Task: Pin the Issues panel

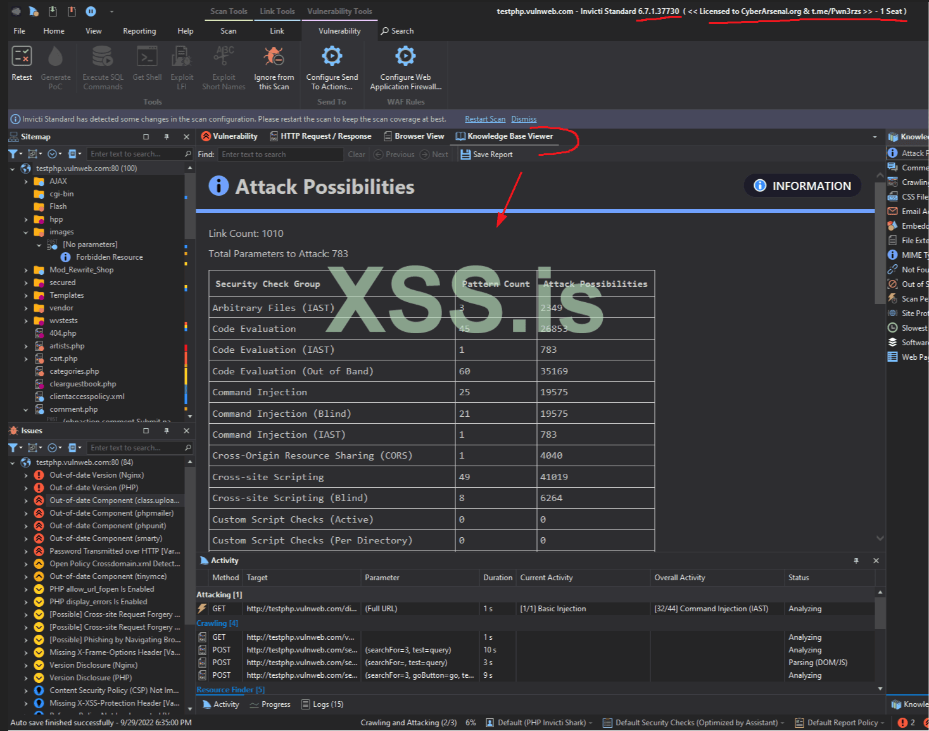Action: (x=167, y=431)
